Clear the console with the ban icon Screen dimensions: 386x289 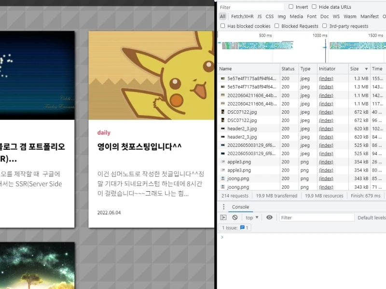(x=235, y=218)
